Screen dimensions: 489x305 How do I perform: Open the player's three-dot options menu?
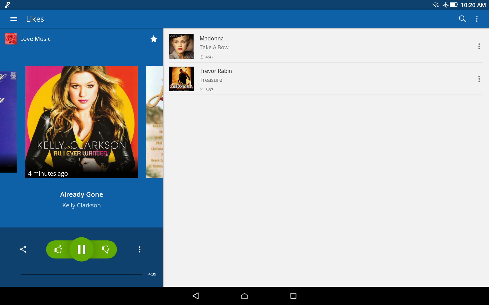click(x=140, y=249)
